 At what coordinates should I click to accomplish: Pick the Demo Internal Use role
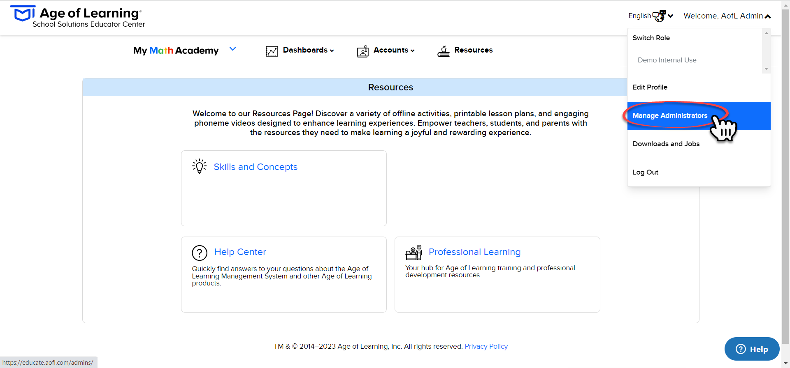point(667,60)
